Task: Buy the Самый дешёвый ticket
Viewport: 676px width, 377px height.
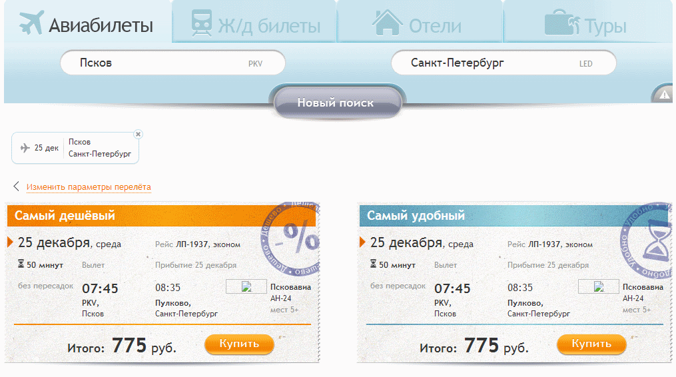Action: [239, 344]
